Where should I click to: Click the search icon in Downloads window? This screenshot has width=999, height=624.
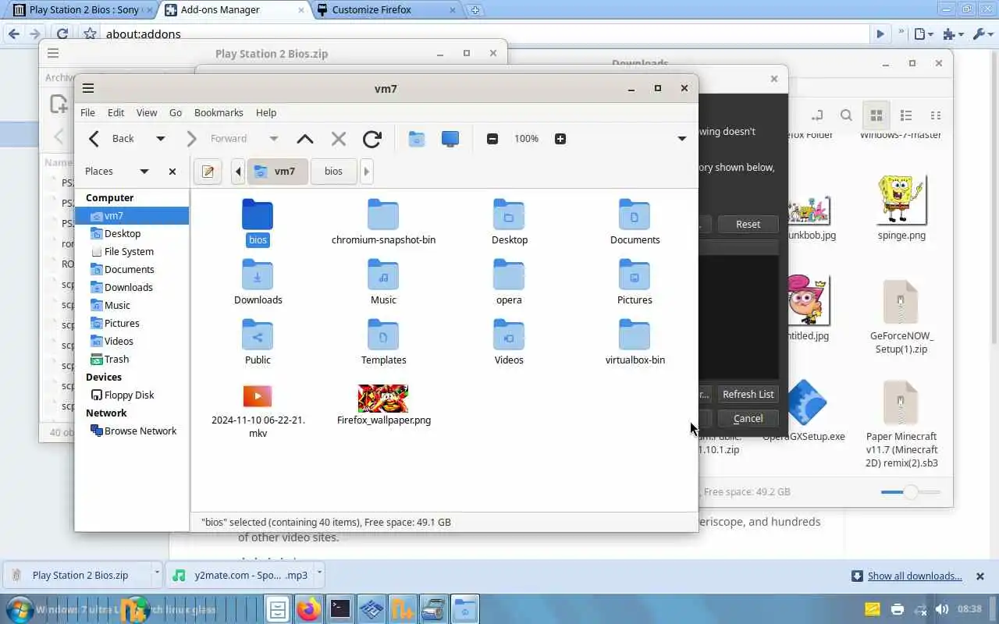pos(846,115)
